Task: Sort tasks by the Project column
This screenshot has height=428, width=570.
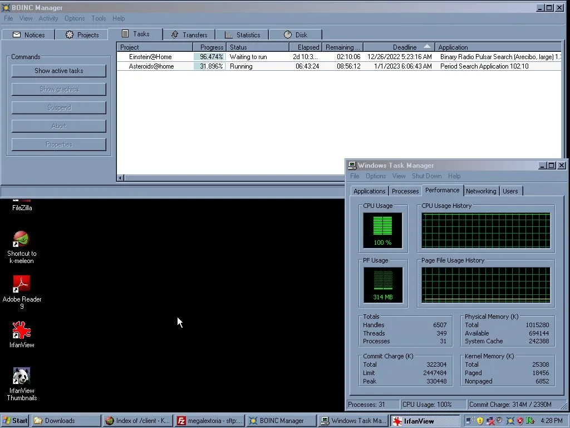Action: (155, 47)
